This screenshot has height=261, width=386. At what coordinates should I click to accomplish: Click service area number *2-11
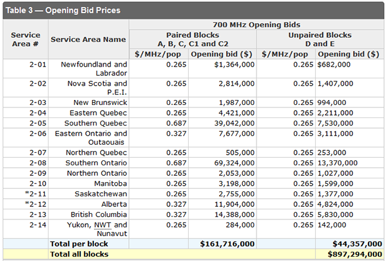coord(35,194)
